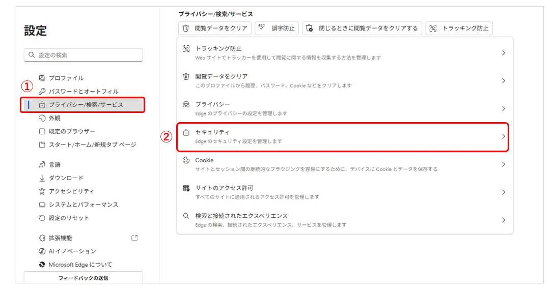Click the フィードバックの送信 button

pos(83,278)
